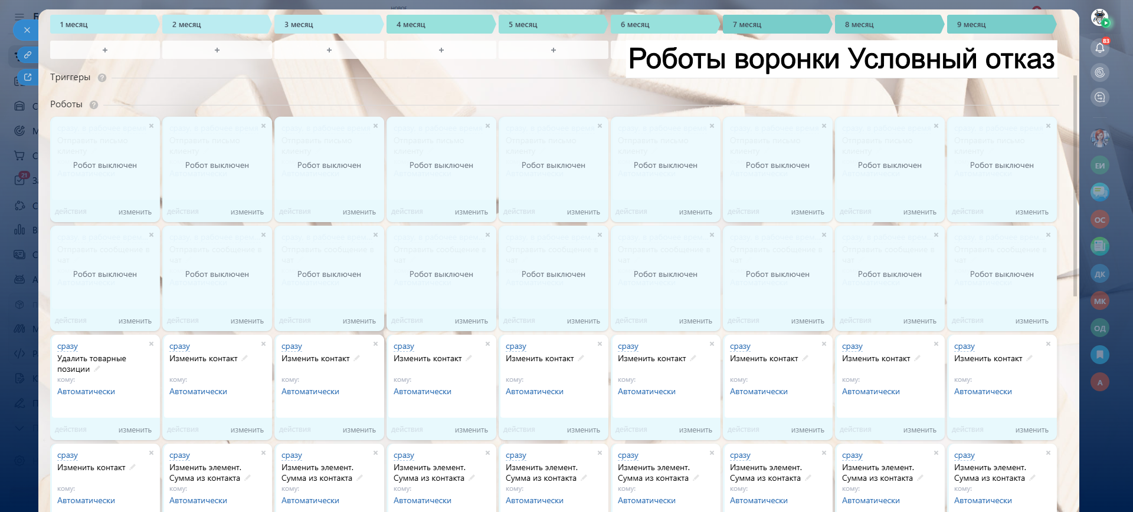Open the ЕИ user avatar in the right sidebar
Image resolution: width=1133 pixels, height=512 pixels.
pos(1100,166)
